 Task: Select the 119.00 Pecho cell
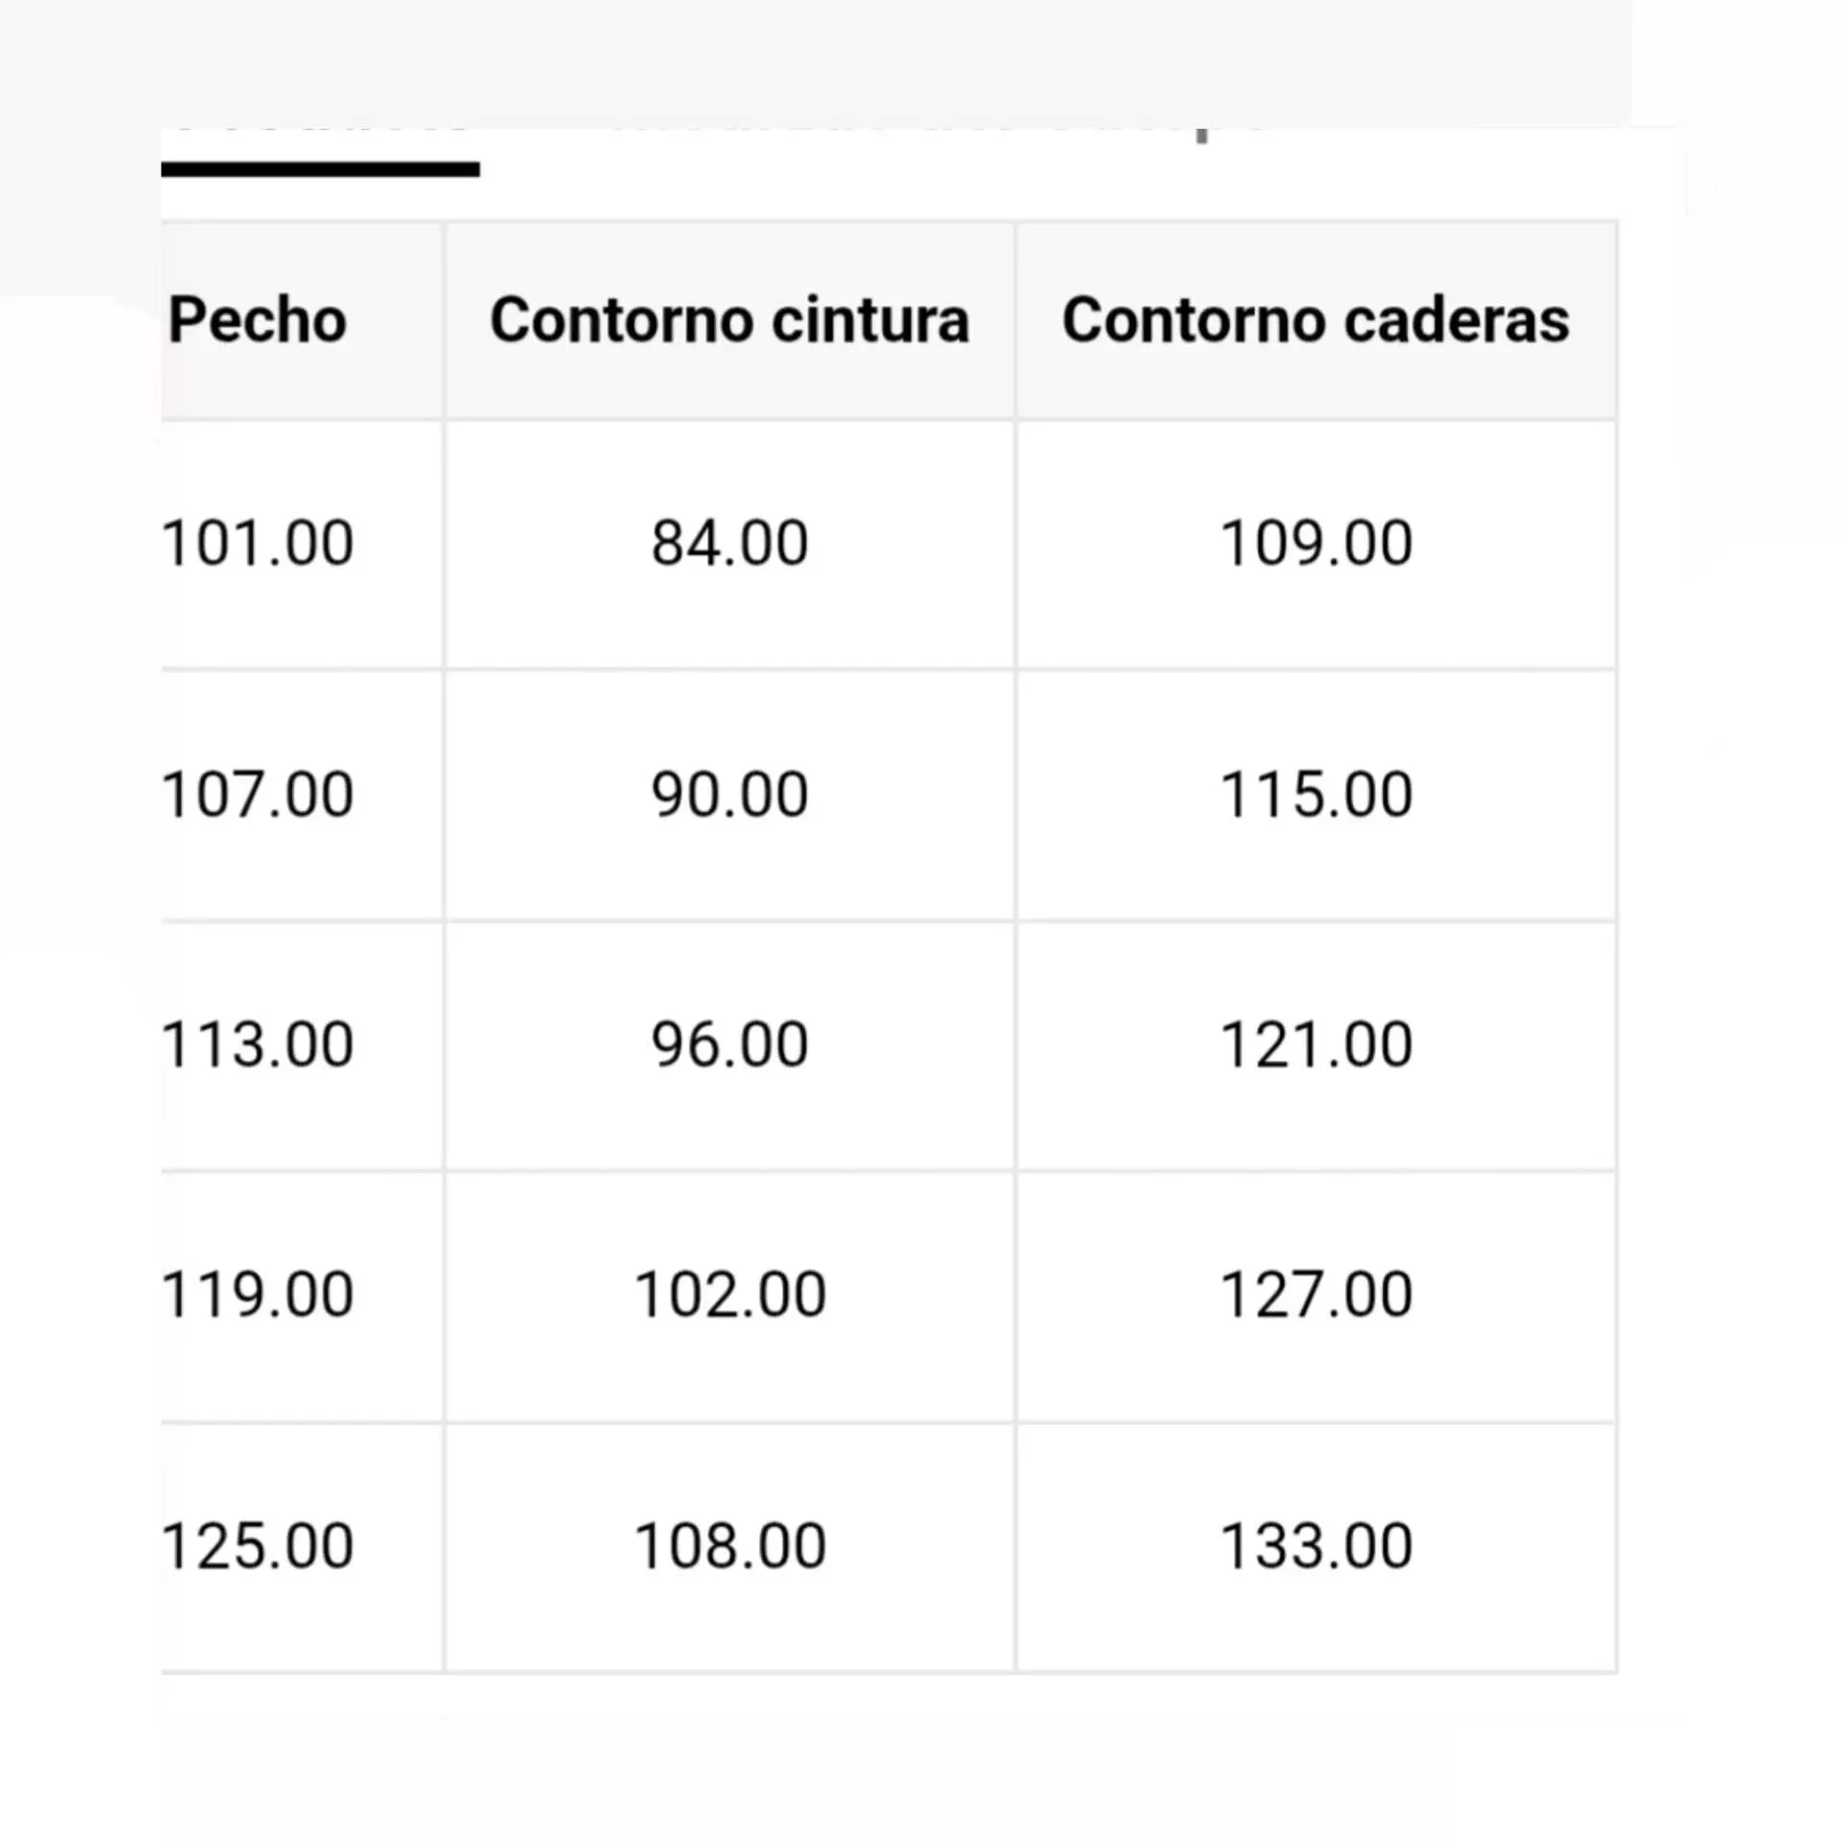(258, 1294)
